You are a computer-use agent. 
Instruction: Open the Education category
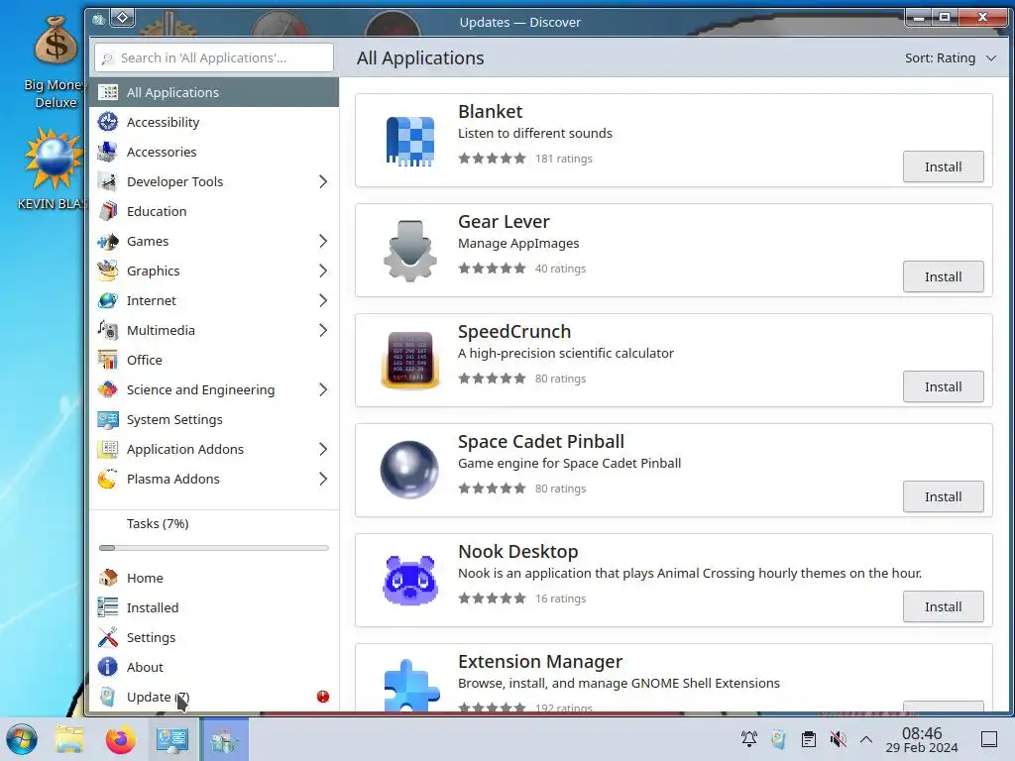[214, 211]
